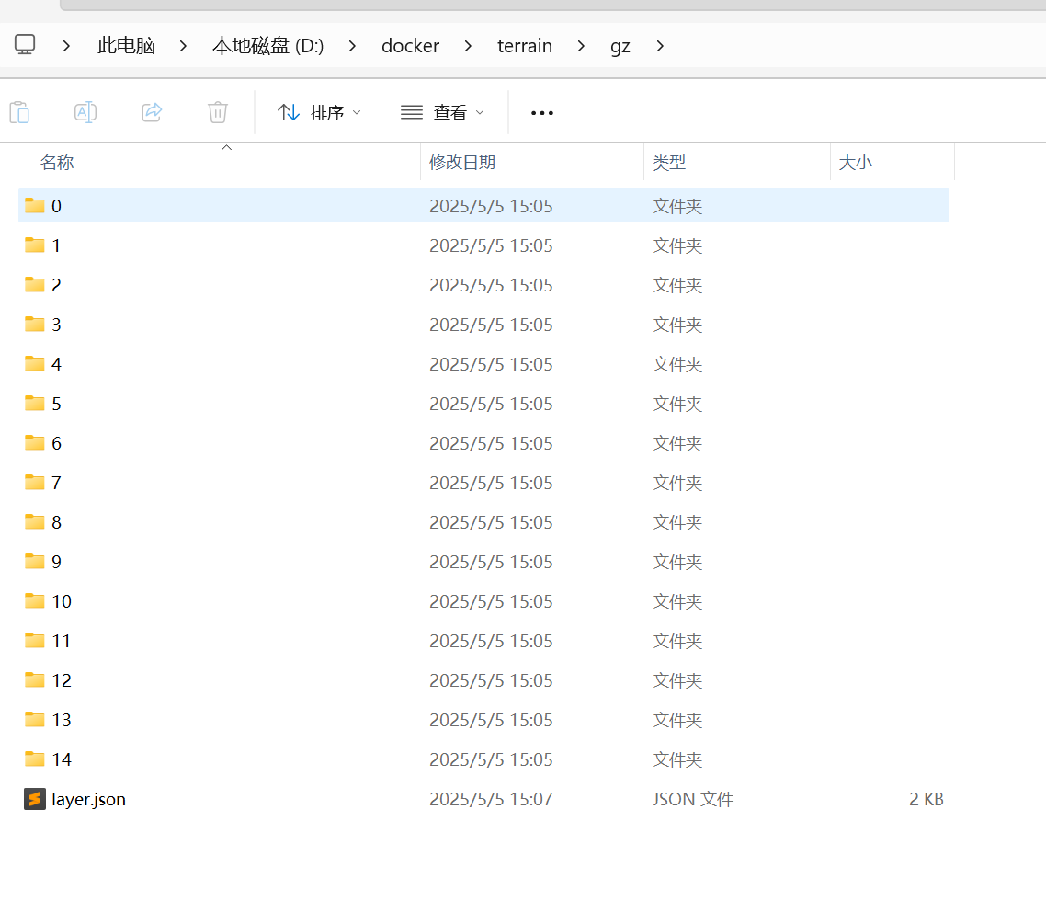The image size is (1046, 924).
Task: Click the share icon in toolbar
Action: click(152, 112)
